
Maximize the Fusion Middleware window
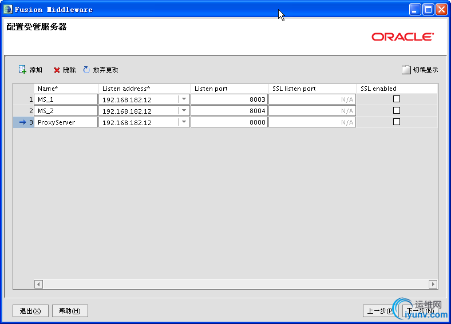point(428,10)
